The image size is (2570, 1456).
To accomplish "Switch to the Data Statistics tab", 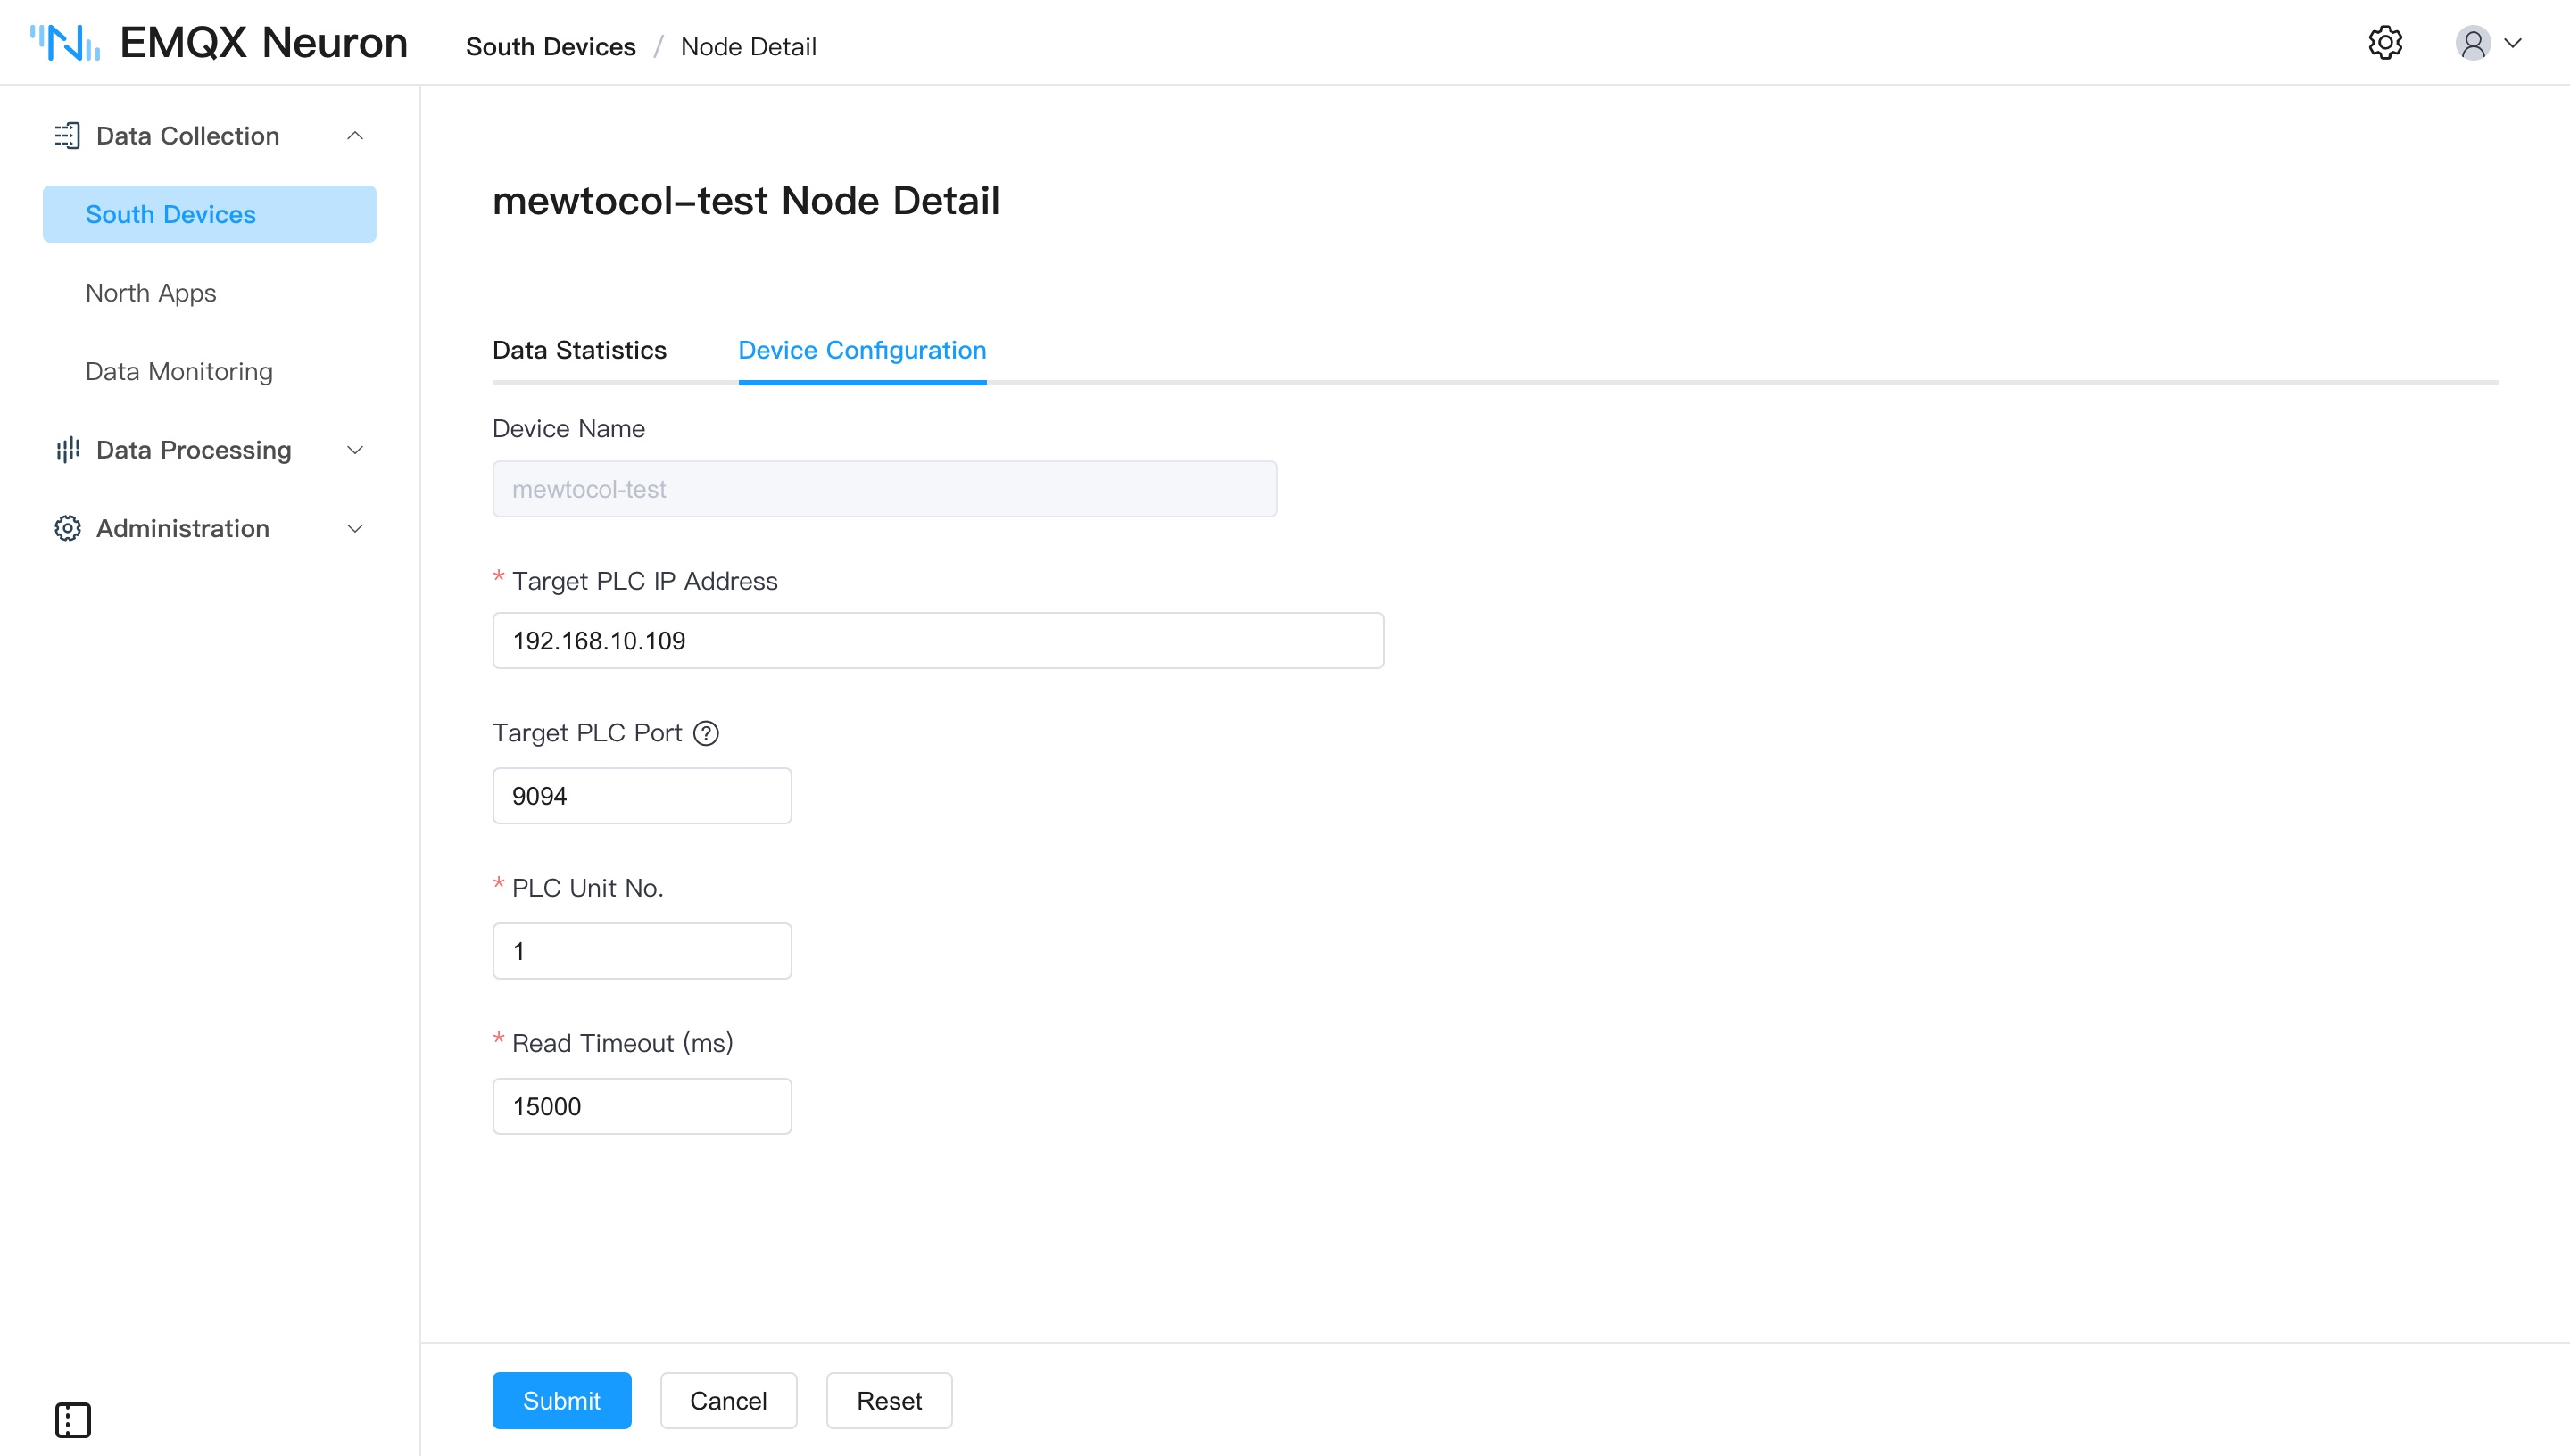I will tap(579, 350).
